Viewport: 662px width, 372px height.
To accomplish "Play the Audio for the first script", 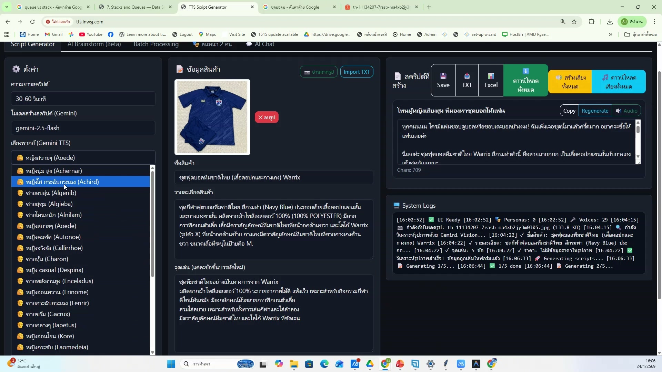I will (x=626, y=111).
